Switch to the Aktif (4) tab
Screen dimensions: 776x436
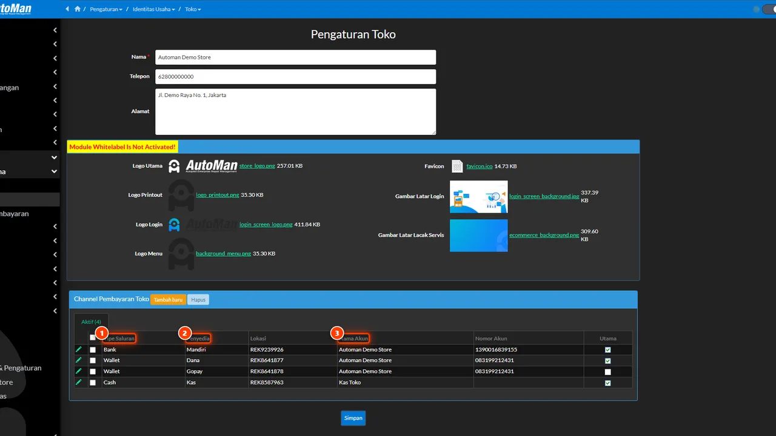point(91,322)
